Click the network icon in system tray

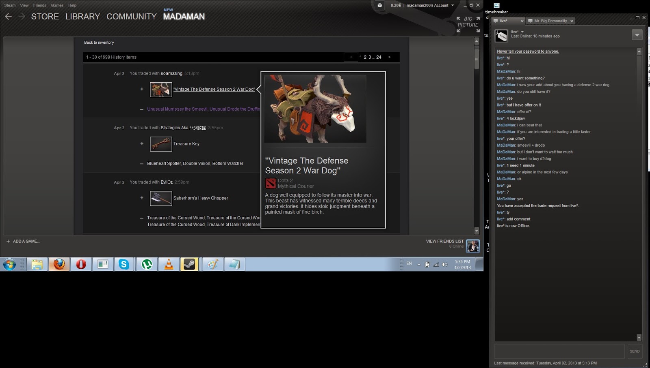(x=436, y=265)
